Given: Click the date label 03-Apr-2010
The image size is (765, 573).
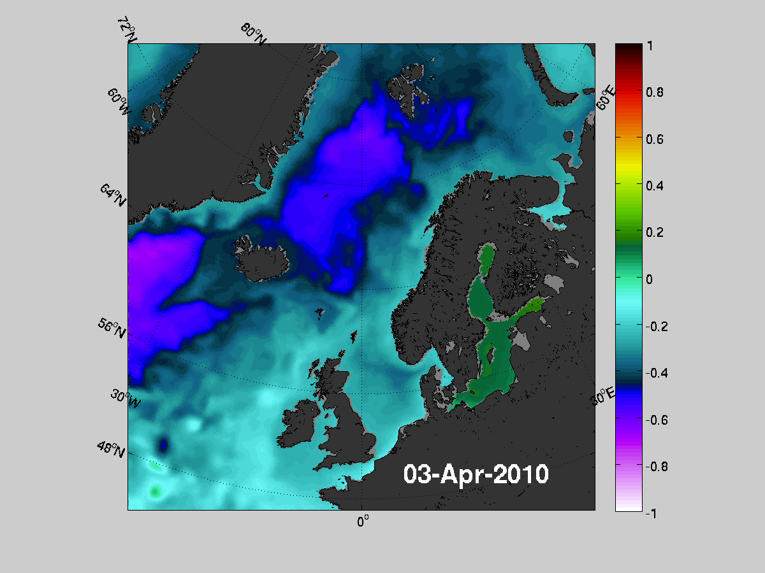Looking at the screenshot, I should pyautogui.click(x=476, y=474).
